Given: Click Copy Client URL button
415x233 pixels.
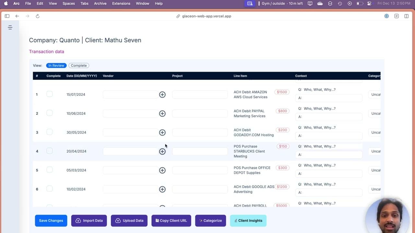Looking at the screenshot, I should [x=171, y=221].
